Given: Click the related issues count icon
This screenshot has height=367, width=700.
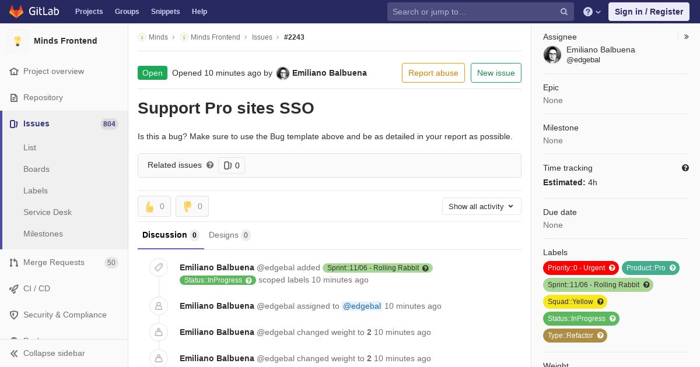Looking at the screenshot, I should (228, 165).
